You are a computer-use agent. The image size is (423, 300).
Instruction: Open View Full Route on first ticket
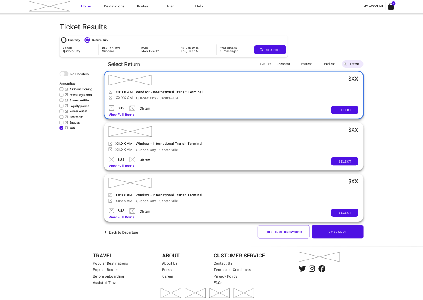click(121, 115)
